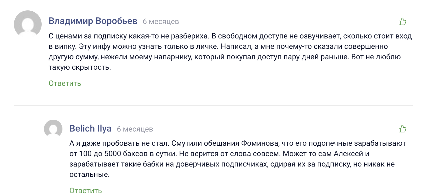Click Ответить under Belich Ilya's comment
429x196 pixels.
(x=85, y=191)
